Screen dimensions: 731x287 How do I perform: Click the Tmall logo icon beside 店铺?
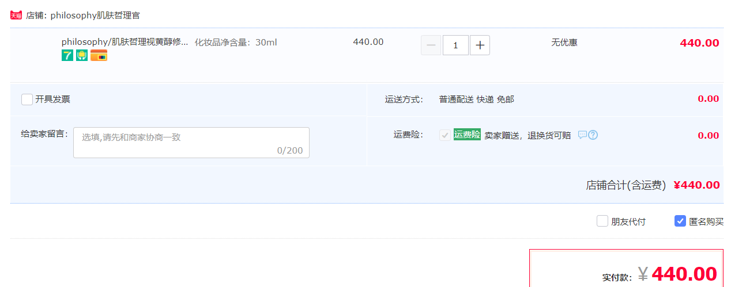pyautogui.click(x=16, y=16)
